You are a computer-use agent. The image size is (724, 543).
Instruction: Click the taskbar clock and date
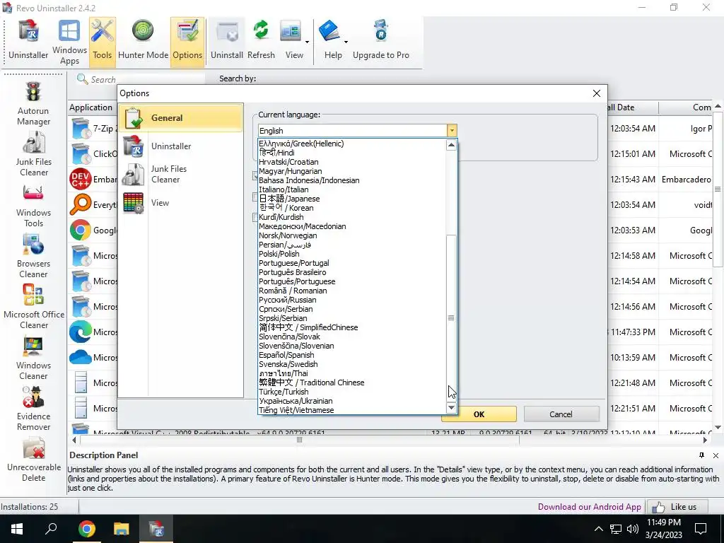click(663, 529)
